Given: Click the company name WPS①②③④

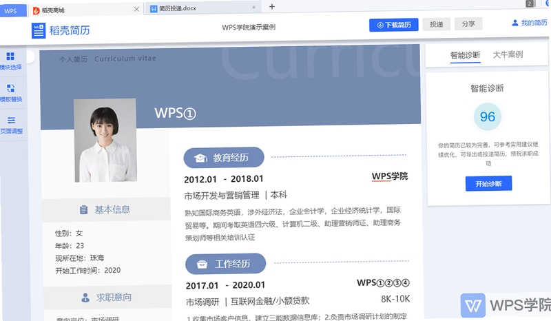Looking at the screenshot, I should pyautogui.click(x=383, y=282).
